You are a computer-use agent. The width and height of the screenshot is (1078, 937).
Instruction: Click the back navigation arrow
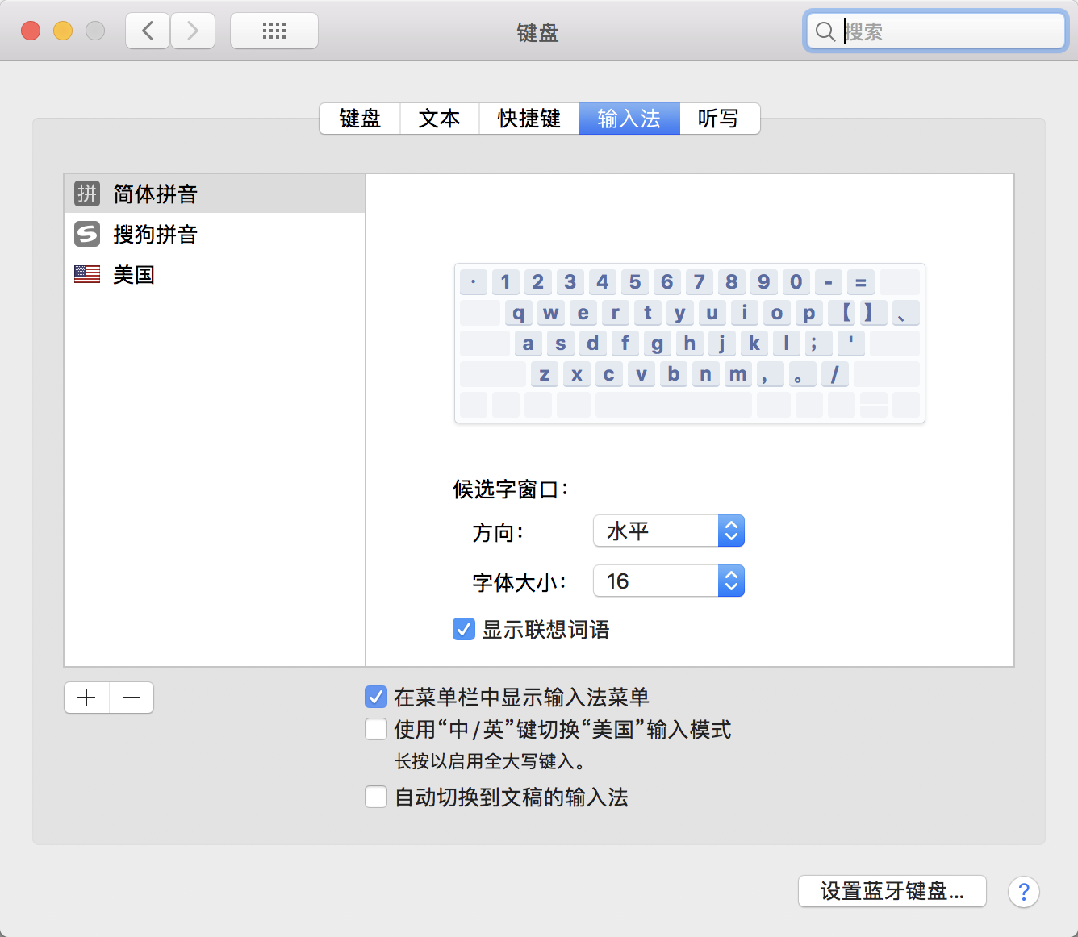click(148, 31)
